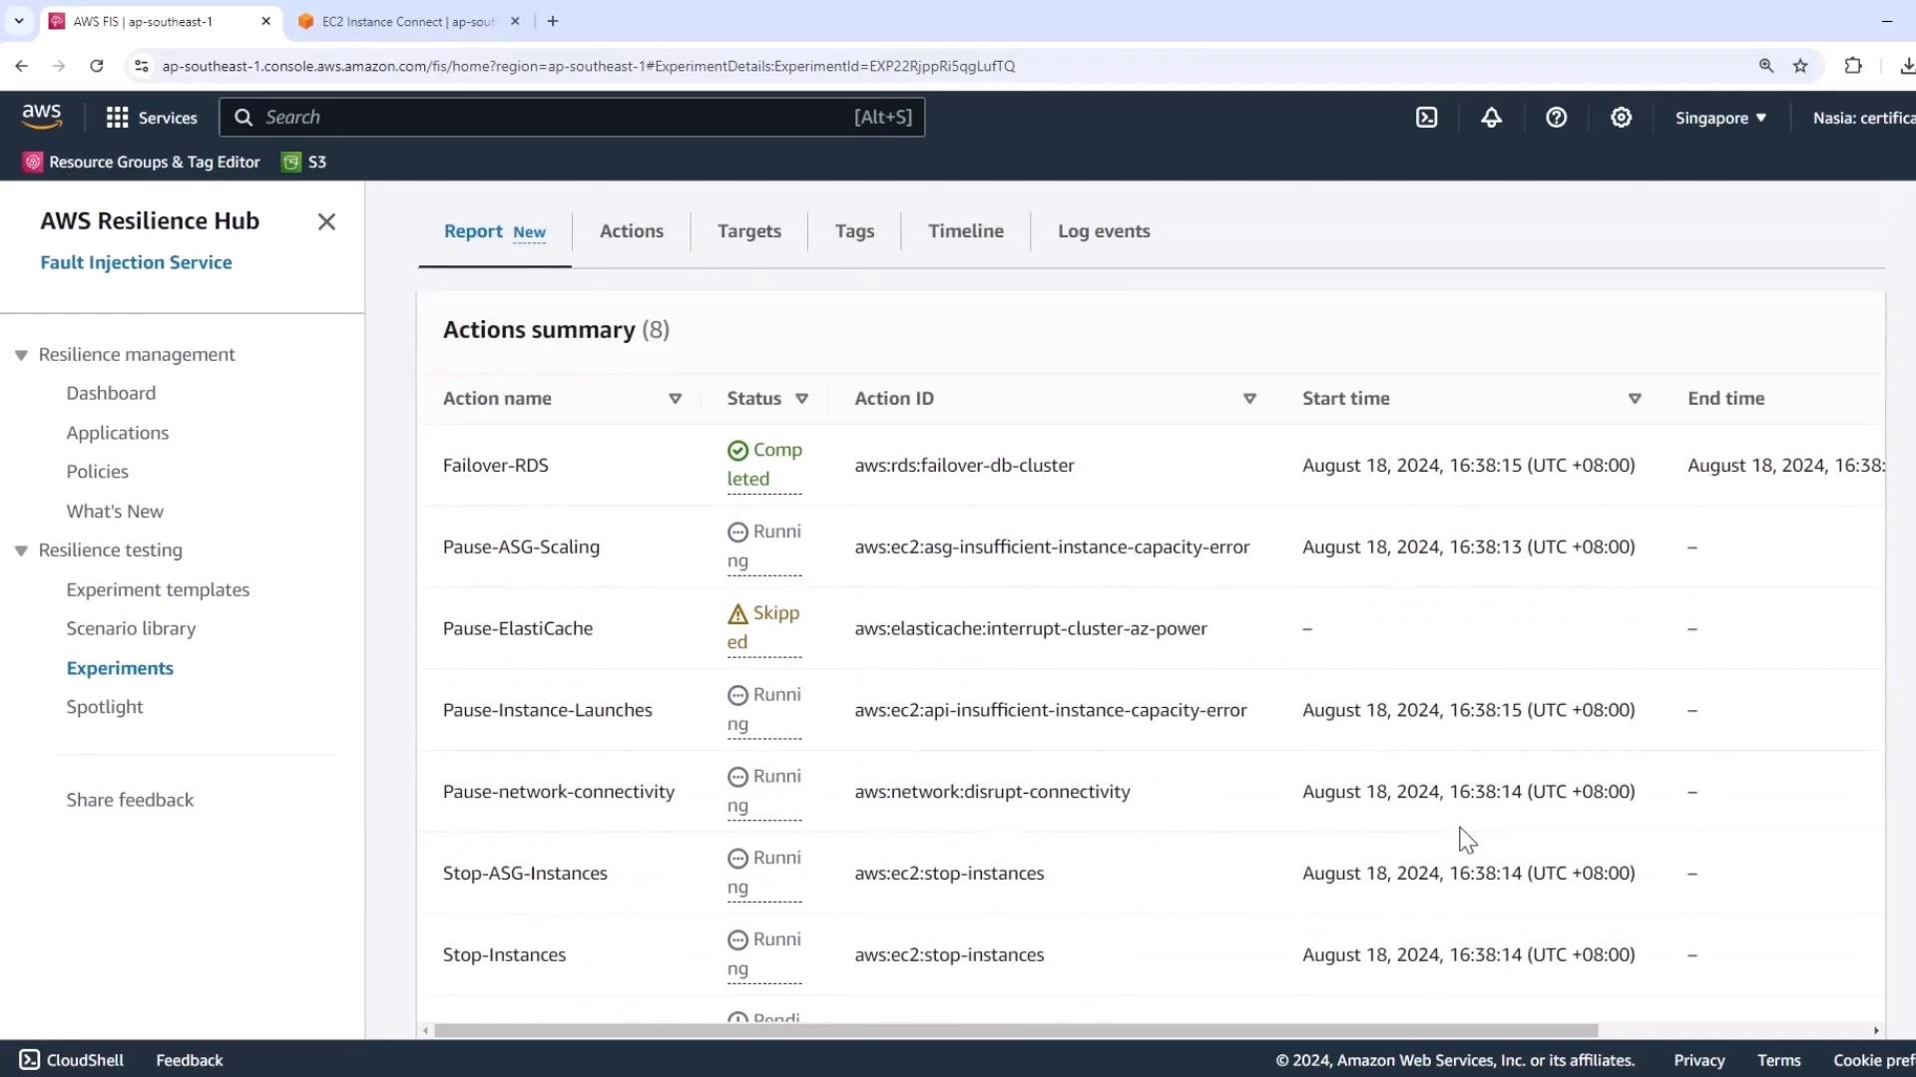Viewport: 1916px width, 1077px height.
Task: Open the browser extensions puzzle icon
Action: click(x=1853, y=66)
